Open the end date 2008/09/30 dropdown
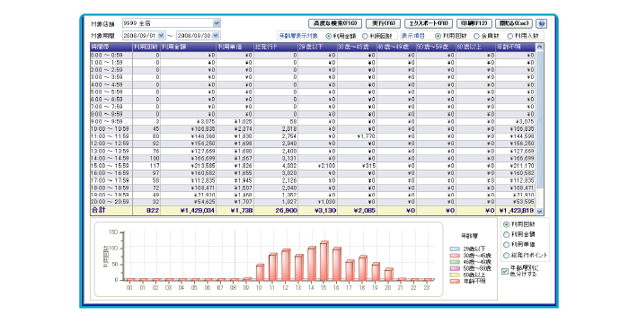The height and width of the screenshot is (323, 638). [x=216, y=36]
